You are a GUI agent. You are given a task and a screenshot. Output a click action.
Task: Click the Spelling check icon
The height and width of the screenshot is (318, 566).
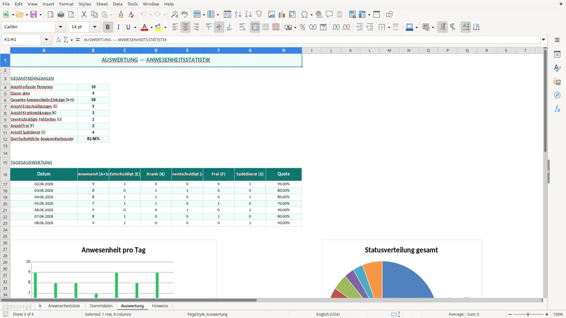click(x=185, y=15)
